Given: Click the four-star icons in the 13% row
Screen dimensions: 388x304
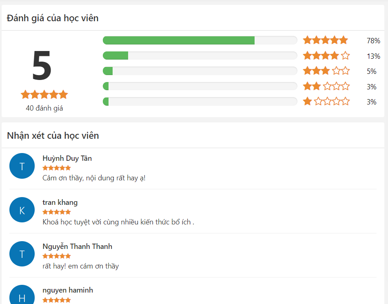Looking at the screenshot, I should [326, 56].
